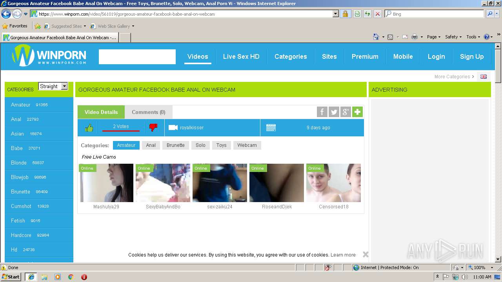Open Windows Media Player from taskbar
Screen dimensions: 502x282
pyautogui.click(x=58, y=277)
